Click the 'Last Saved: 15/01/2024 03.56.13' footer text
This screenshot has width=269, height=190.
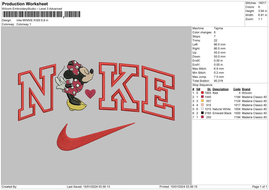pyautogui.click(x=88, y=187)
